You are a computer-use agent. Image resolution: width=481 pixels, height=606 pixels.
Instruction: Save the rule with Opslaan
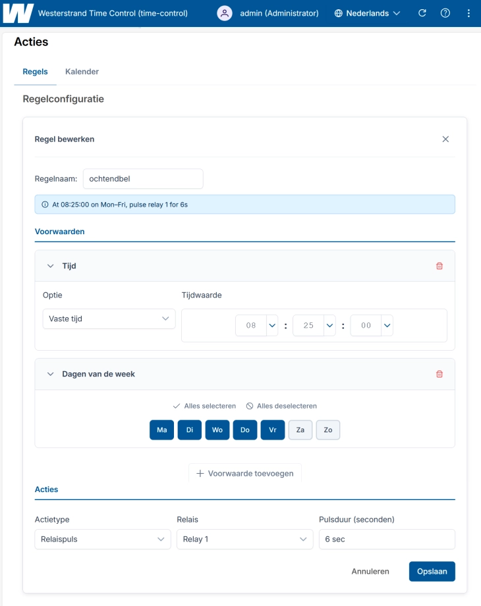[x=432, y=571]
